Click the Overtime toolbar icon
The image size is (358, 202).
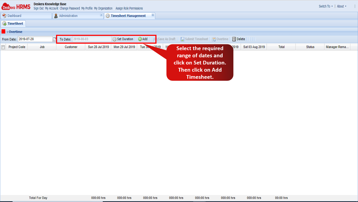(x=214, y=39)
